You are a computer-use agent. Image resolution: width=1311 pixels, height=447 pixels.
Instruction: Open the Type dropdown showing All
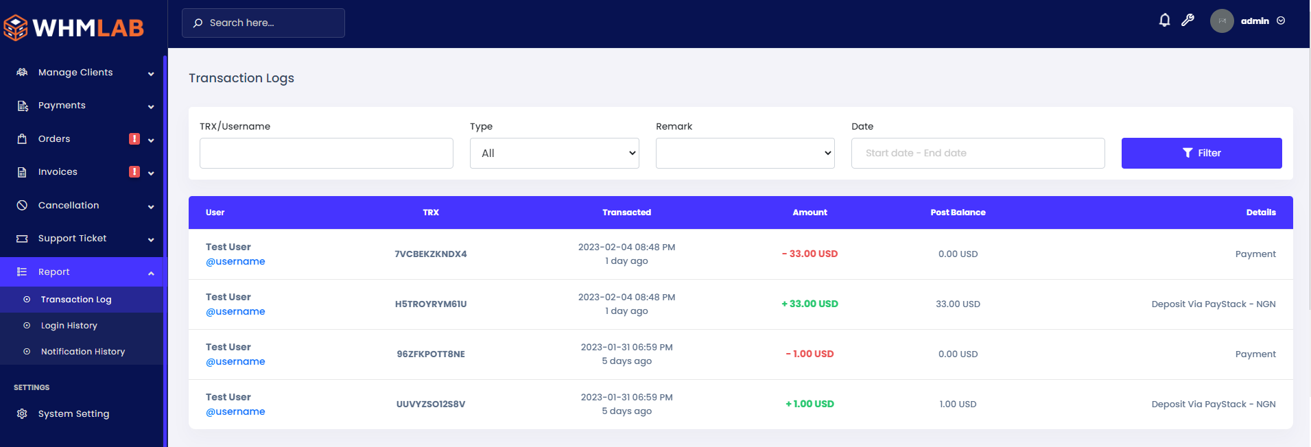[x=554, y=154]
